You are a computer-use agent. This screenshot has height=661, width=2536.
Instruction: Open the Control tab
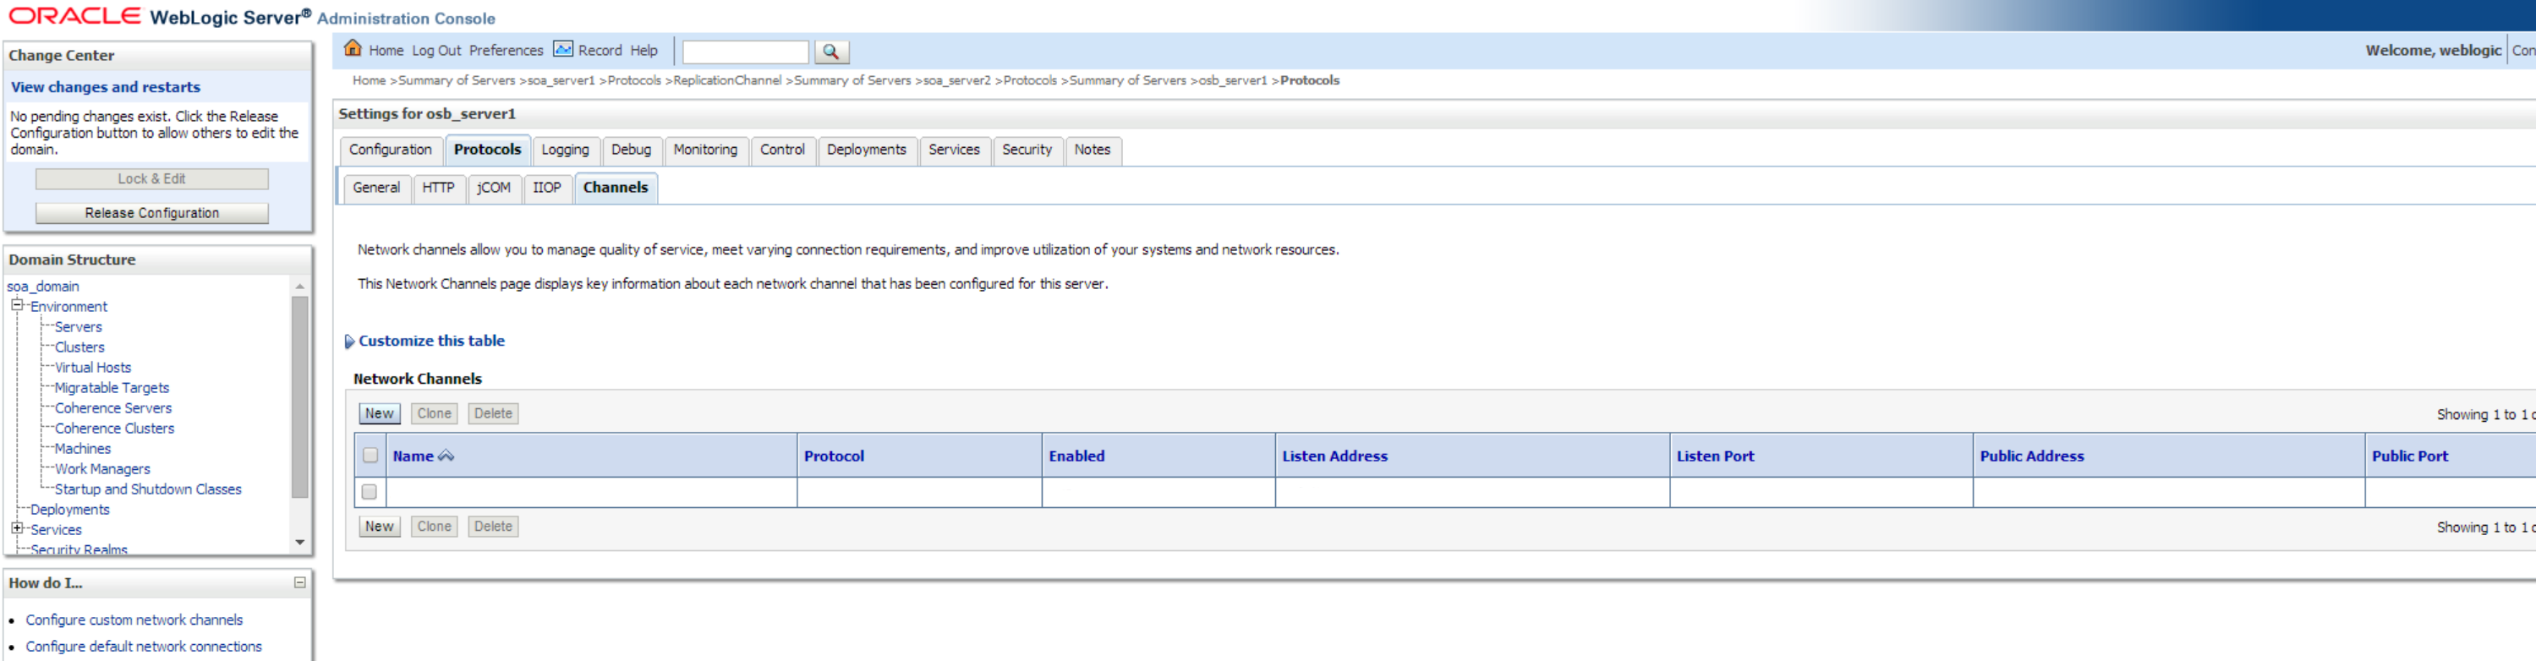click(783, 150)
